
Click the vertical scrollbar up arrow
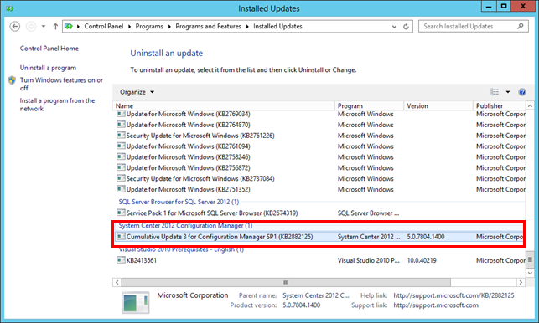pyautogui.click(x=530, y=106)
